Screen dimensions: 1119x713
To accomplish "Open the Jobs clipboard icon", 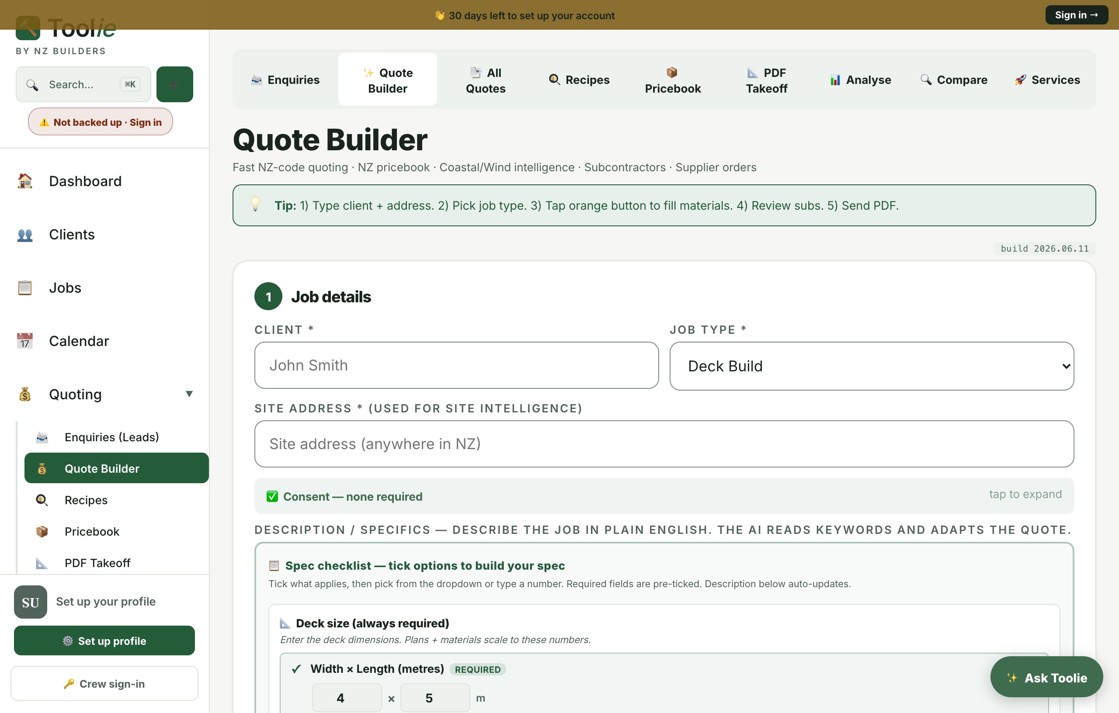I will click(x=24, y=287).
